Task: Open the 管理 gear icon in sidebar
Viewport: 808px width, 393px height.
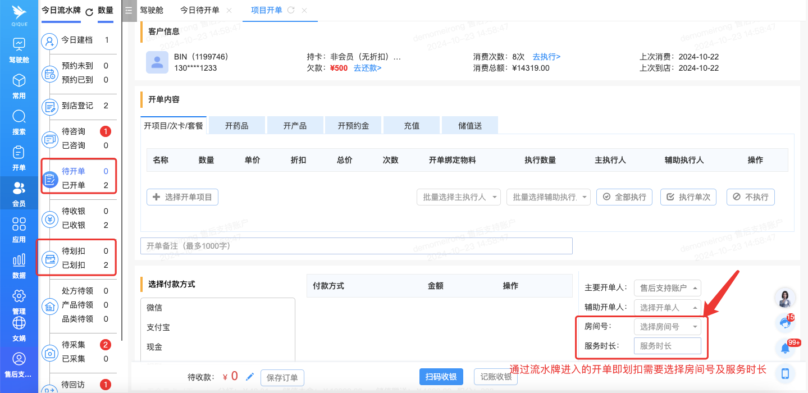Action: click(19, 296)
